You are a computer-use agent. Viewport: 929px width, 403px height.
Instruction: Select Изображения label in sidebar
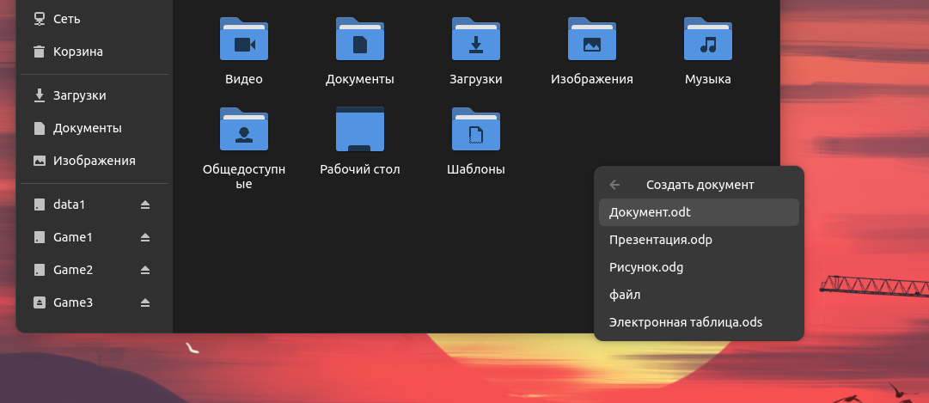click(x=95, y=161)
